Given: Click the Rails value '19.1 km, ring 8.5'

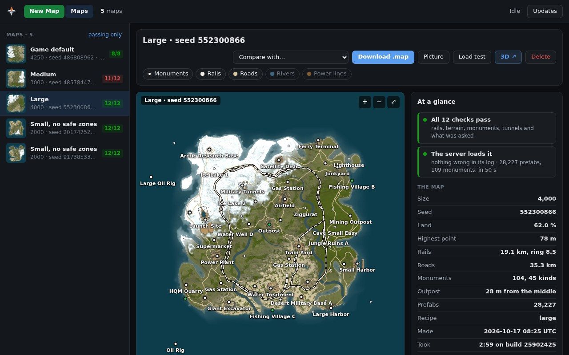Looking at the screenshot, I should 528,252.
